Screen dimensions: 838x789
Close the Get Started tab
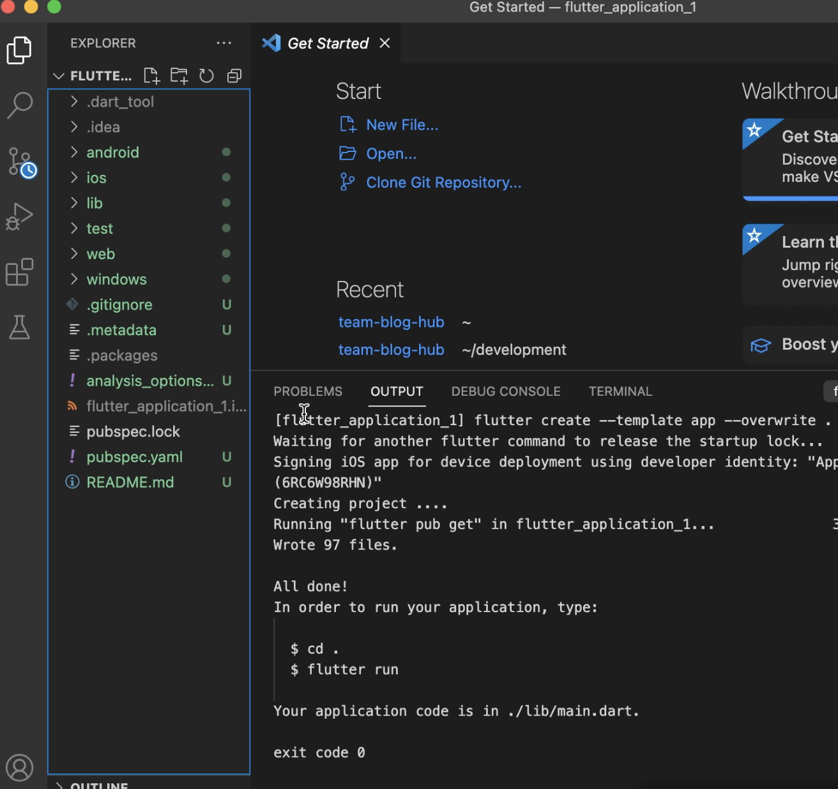pos(385,43)
